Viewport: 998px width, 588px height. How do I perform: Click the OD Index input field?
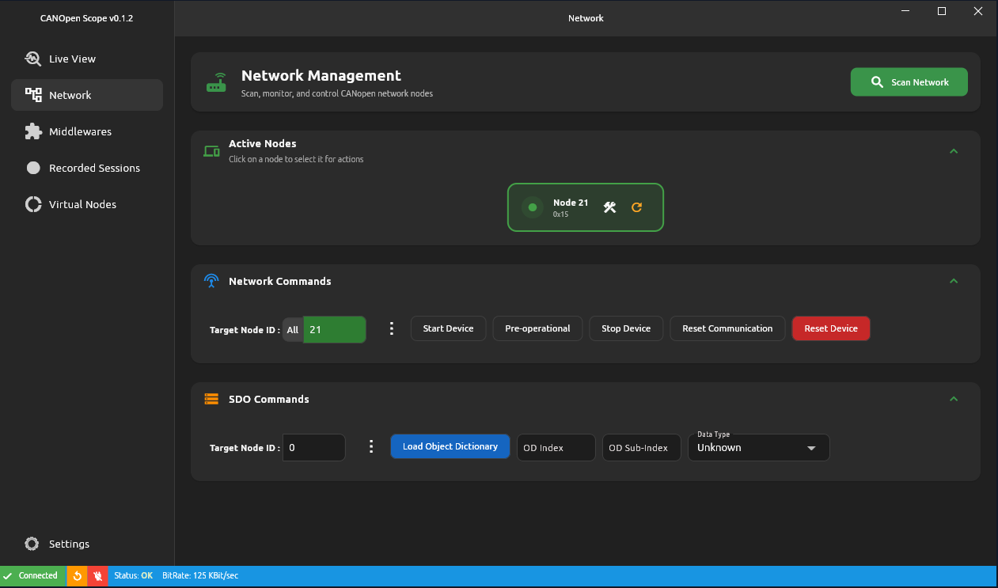tap(556, 447)
